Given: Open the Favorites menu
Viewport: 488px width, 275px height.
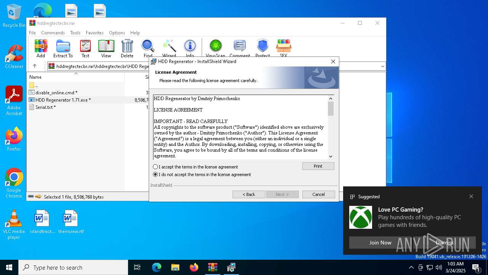Looking at the screenshot, I should point(95,33).
